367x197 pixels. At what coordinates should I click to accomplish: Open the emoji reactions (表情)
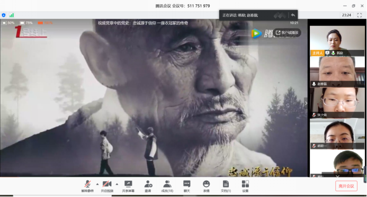point(206,186)
